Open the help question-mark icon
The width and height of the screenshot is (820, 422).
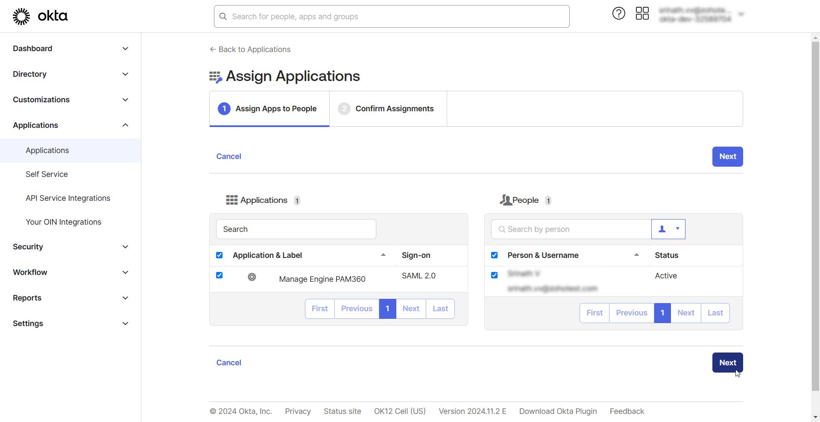[618, 13]
